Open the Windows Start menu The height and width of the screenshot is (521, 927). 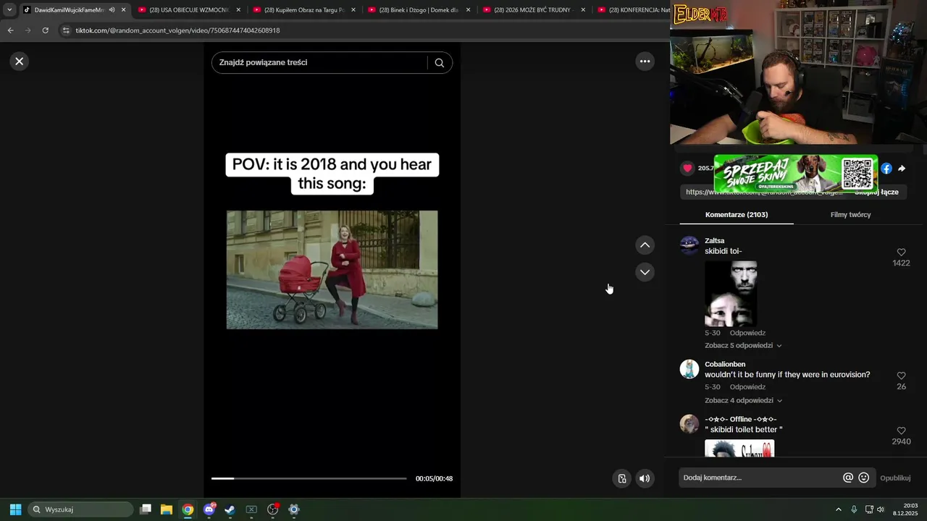pyautogui.click(x=15, y=509)
